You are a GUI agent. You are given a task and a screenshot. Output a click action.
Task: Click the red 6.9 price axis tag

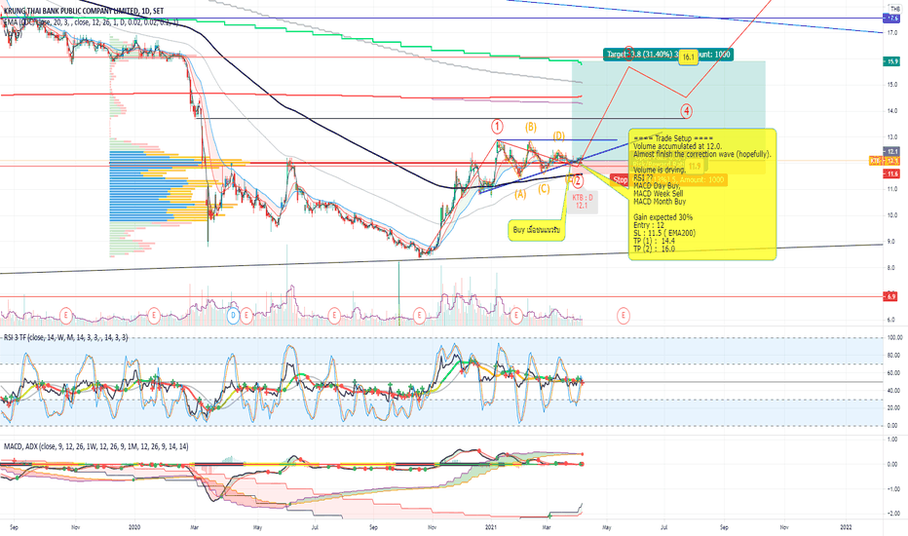click(892, 296)
